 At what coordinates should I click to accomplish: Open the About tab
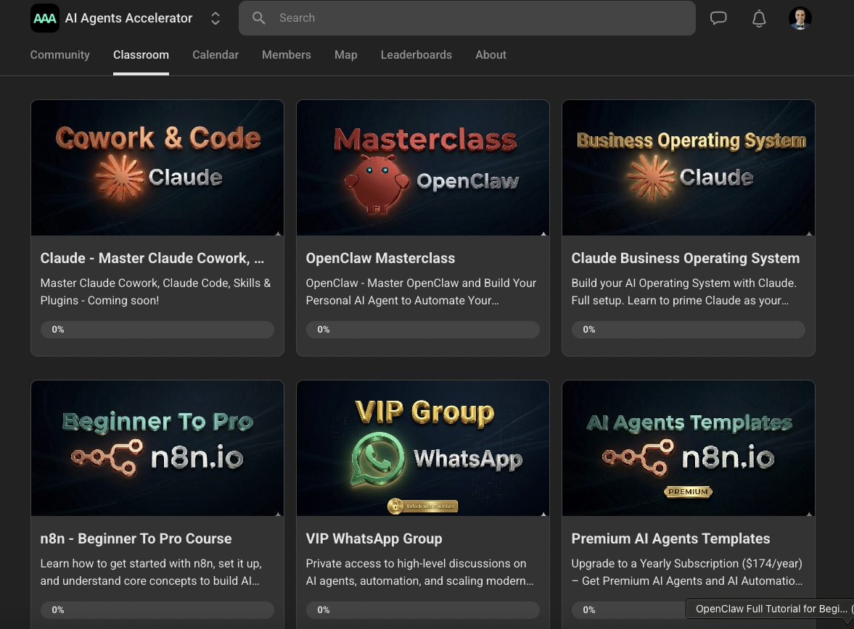(x=490, y=55)
